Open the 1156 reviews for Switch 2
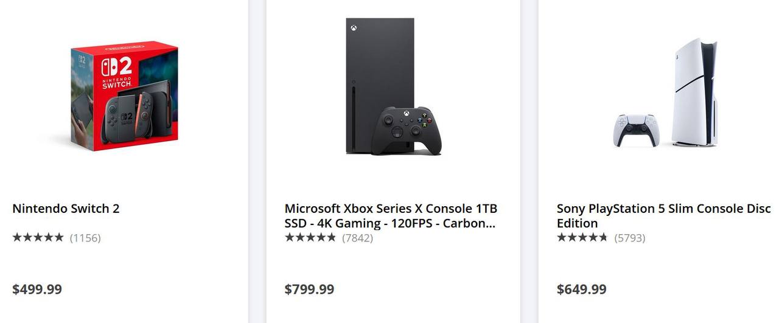 pyautogui.click(x=85, y=238)
